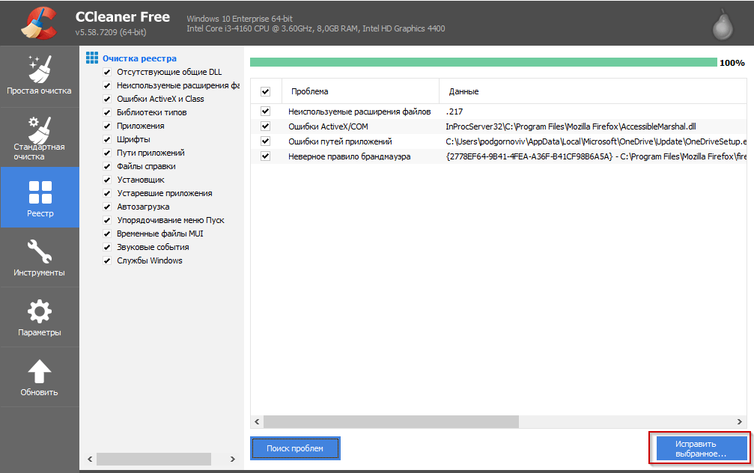Viewport: 754px width, 473px height.
Task: Click the CCleaner logo icon
Action: 40,22
